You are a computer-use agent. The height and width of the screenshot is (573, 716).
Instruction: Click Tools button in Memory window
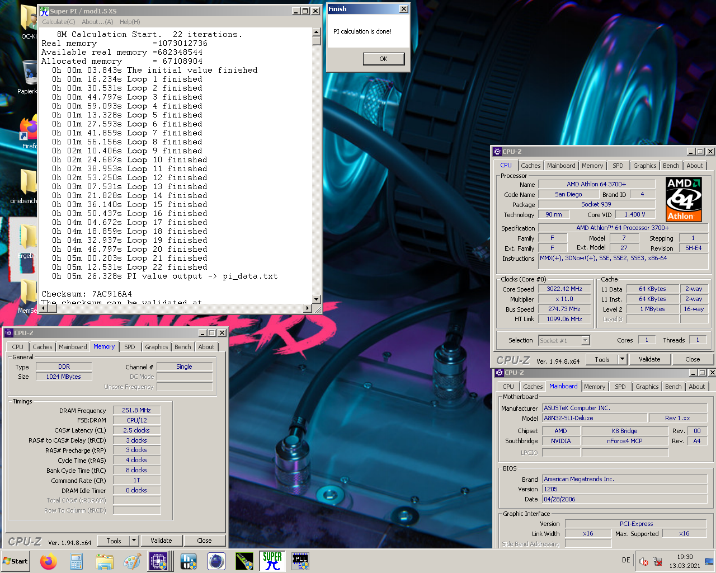(x=114, y=541)
